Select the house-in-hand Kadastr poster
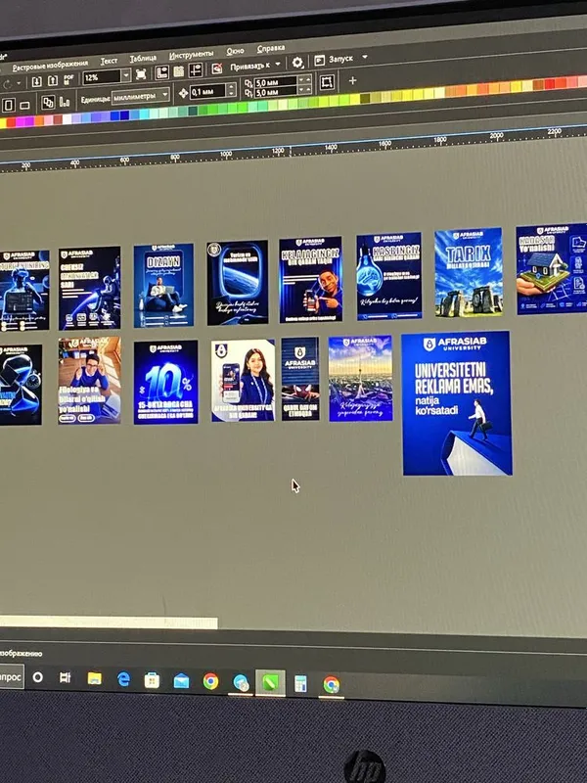The height and width of the screenshot is (783, 587). point(552,268)
